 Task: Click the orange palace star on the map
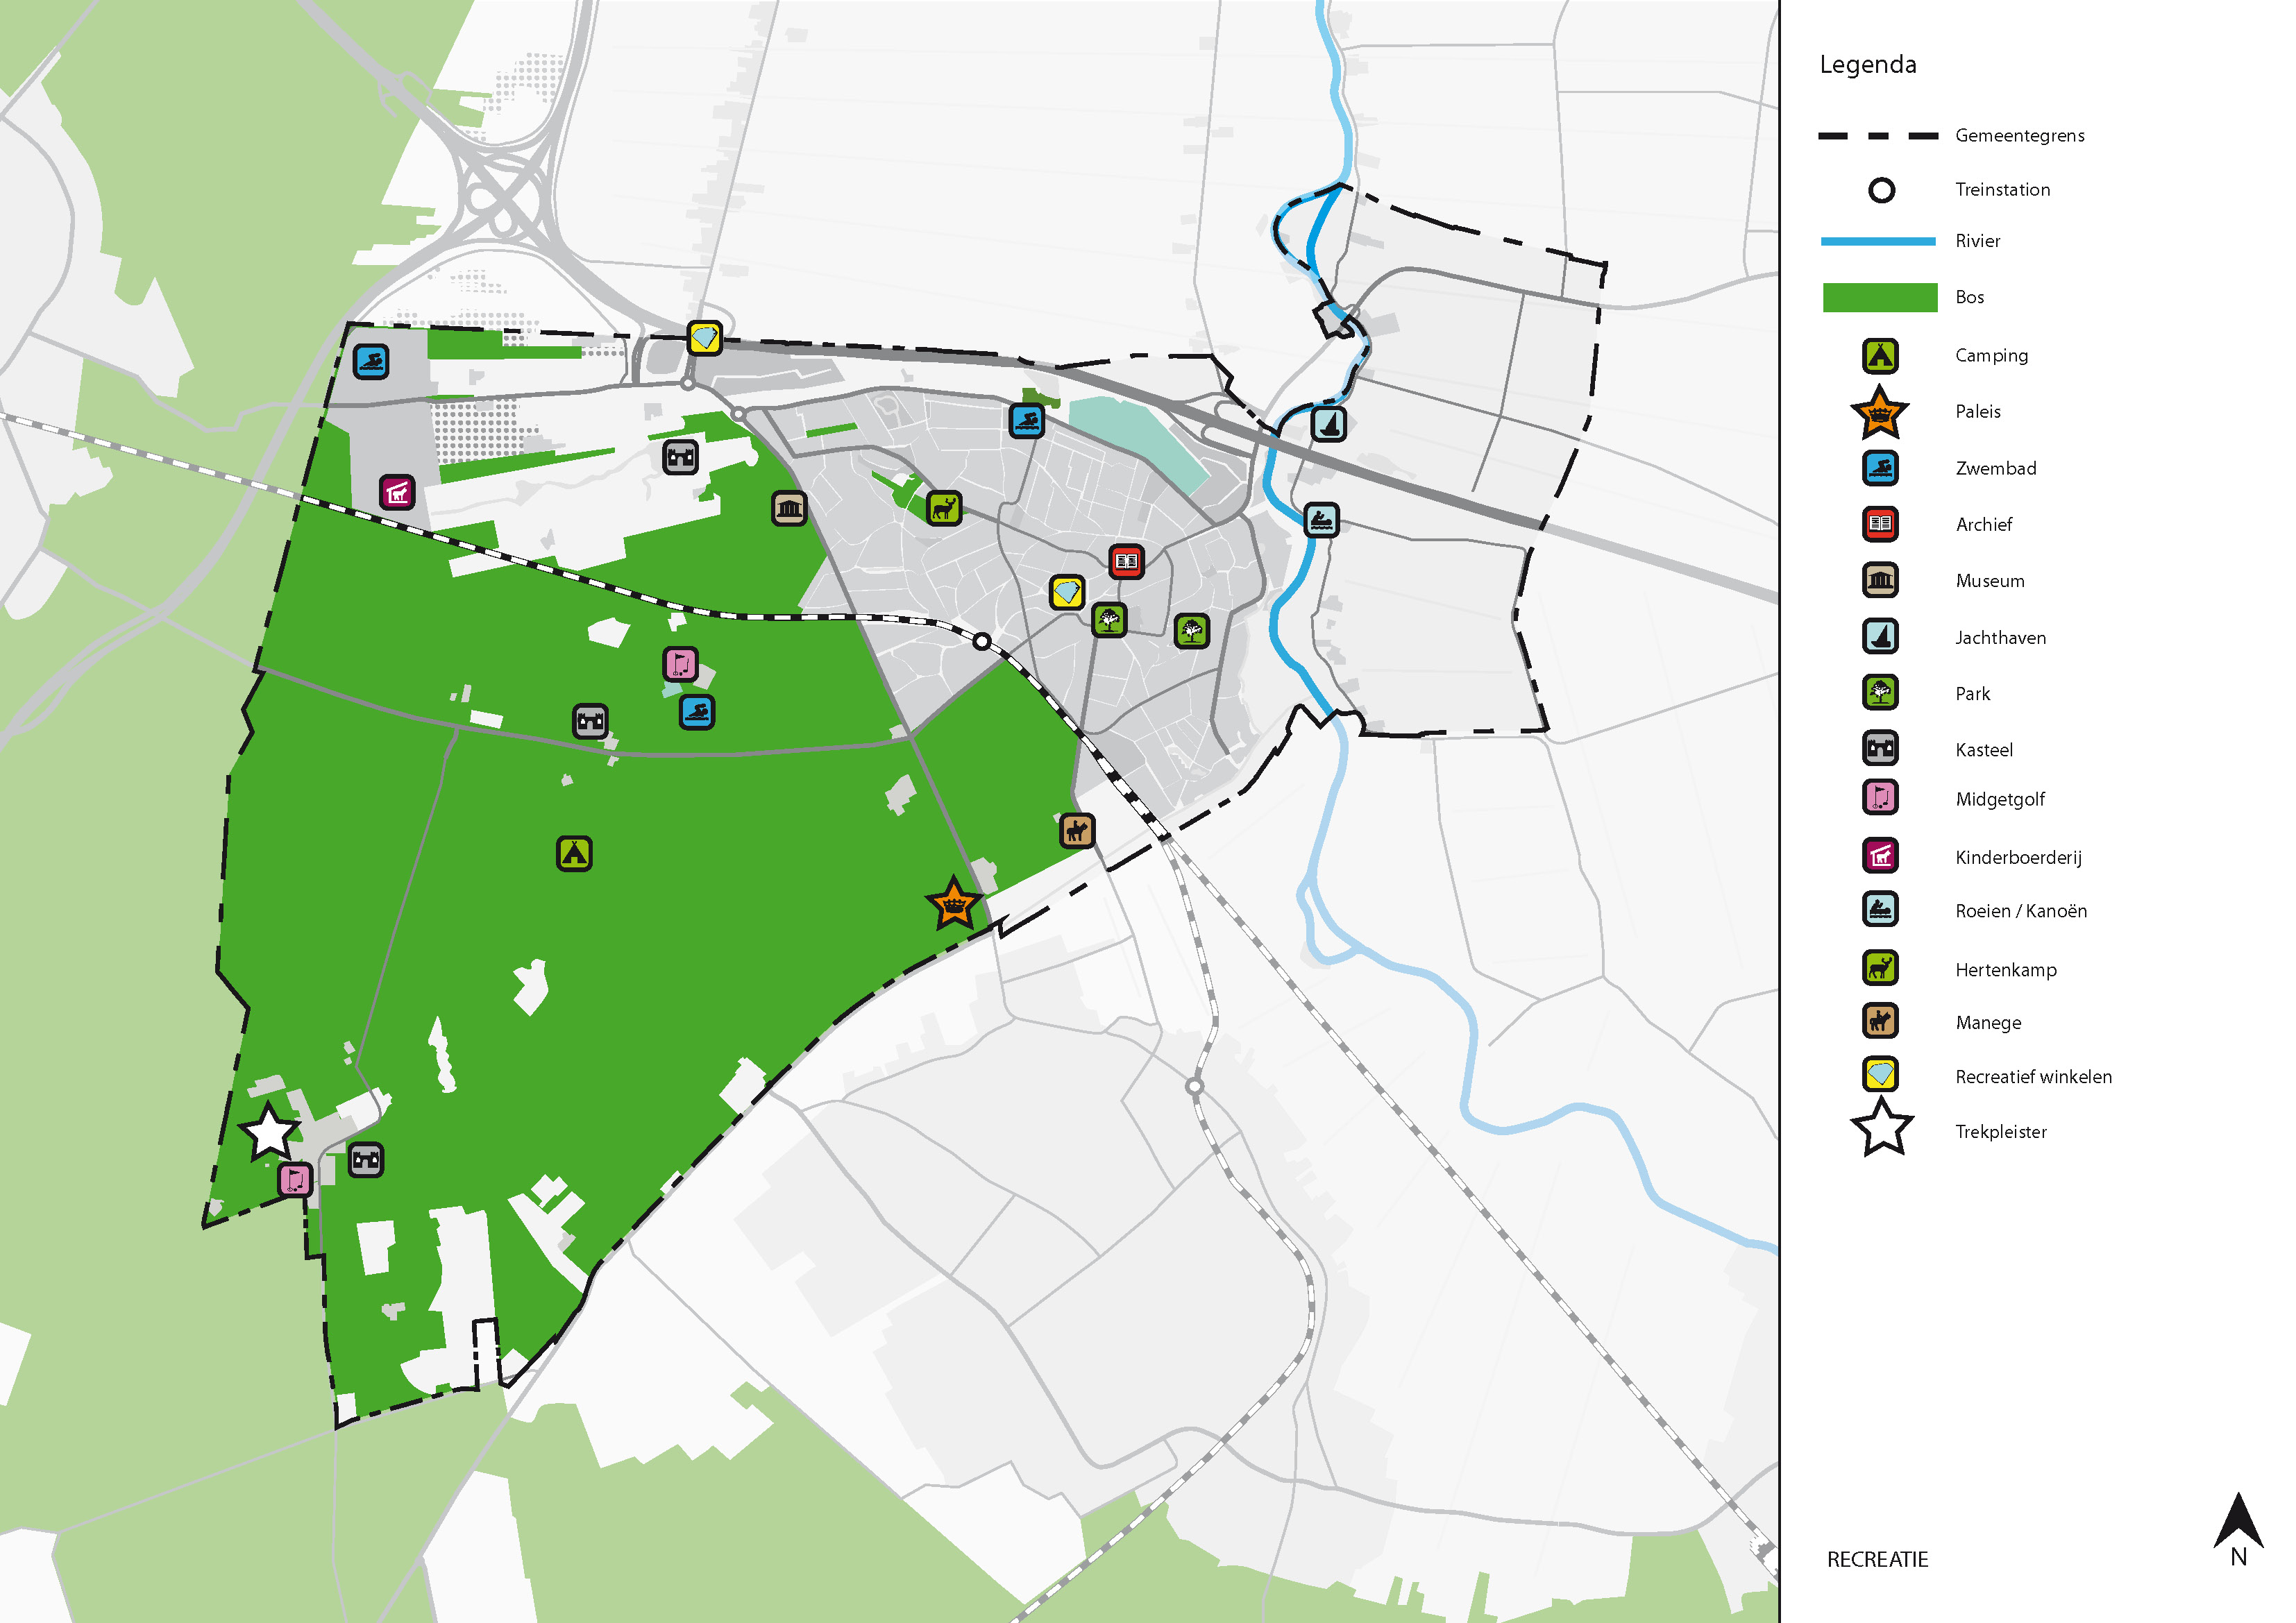953,904
